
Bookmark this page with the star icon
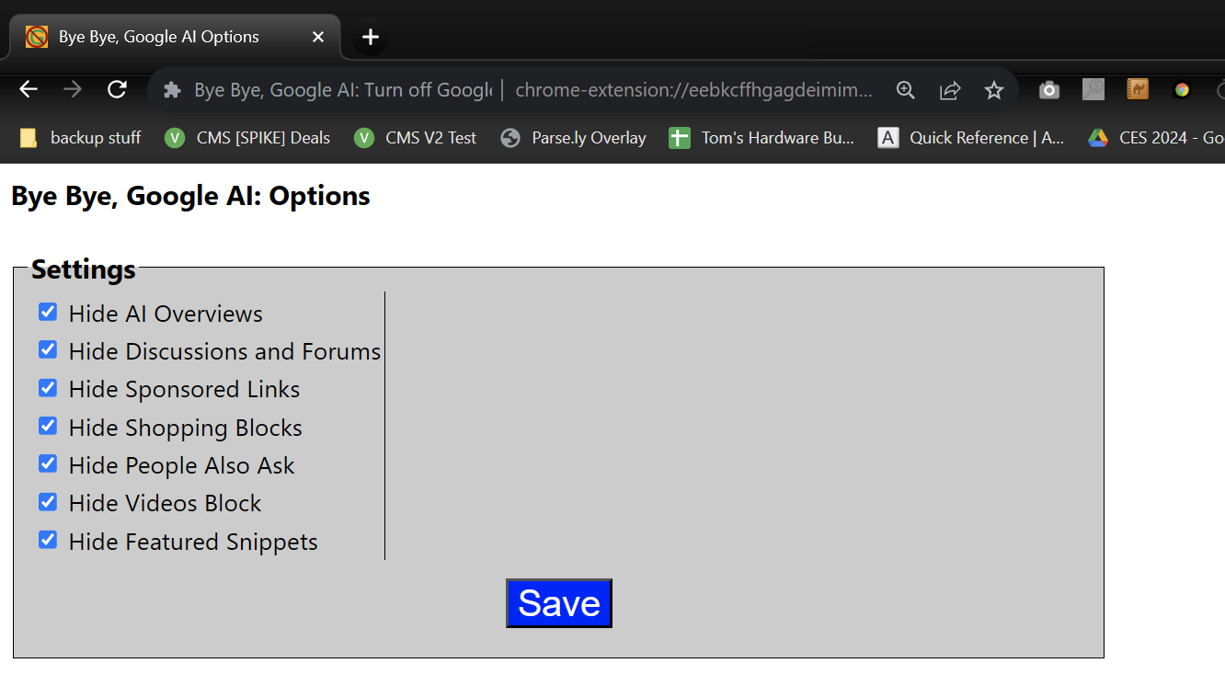tap(994, 90)
